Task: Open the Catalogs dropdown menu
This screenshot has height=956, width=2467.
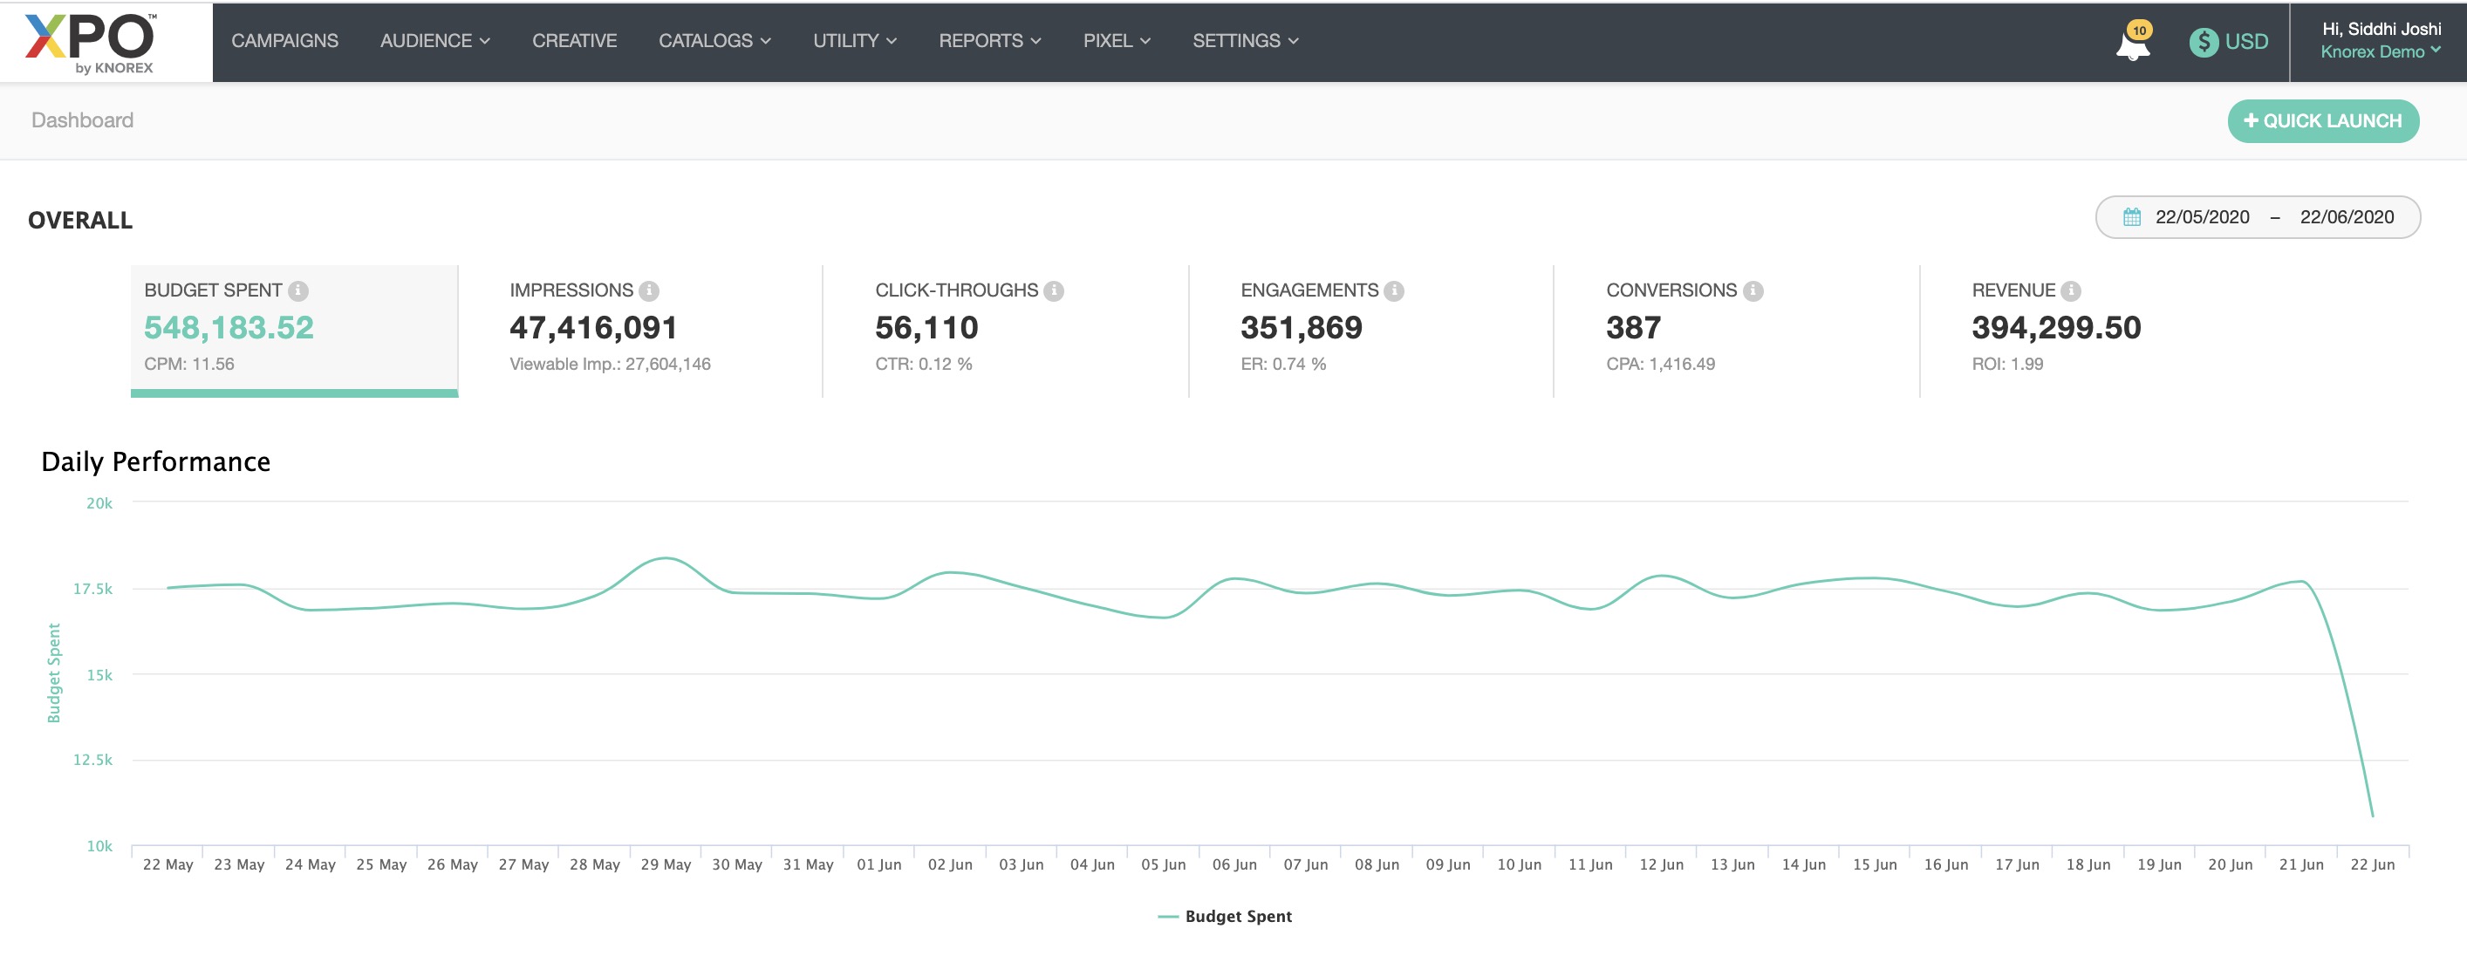Action: (x=714, y=41)
